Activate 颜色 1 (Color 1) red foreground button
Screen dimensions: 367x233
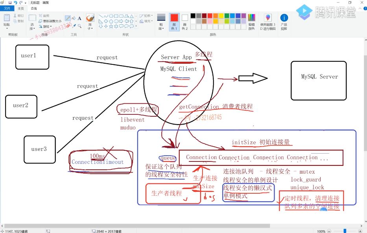[x=174, y=22]
